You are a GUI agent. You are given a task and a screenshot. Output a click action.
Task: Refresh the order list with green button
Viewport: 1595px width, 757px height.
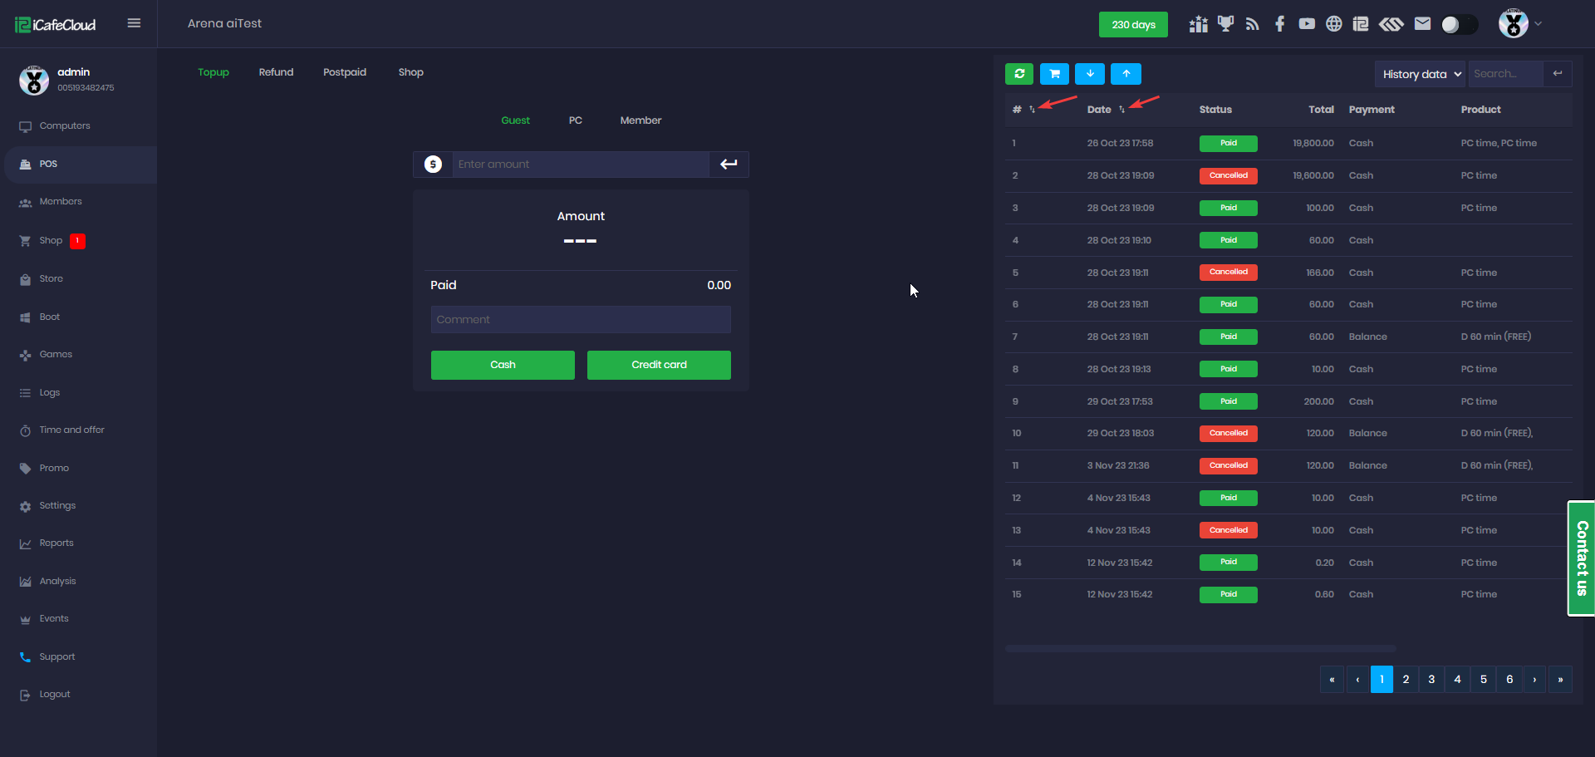coord(1019,74)
